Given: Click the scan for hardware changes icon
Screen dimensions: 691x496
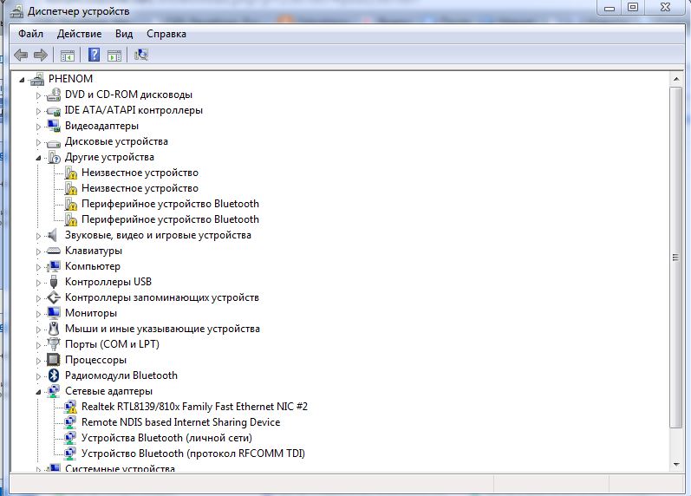Looking at the screenshot, I should (x=141, y=55).
